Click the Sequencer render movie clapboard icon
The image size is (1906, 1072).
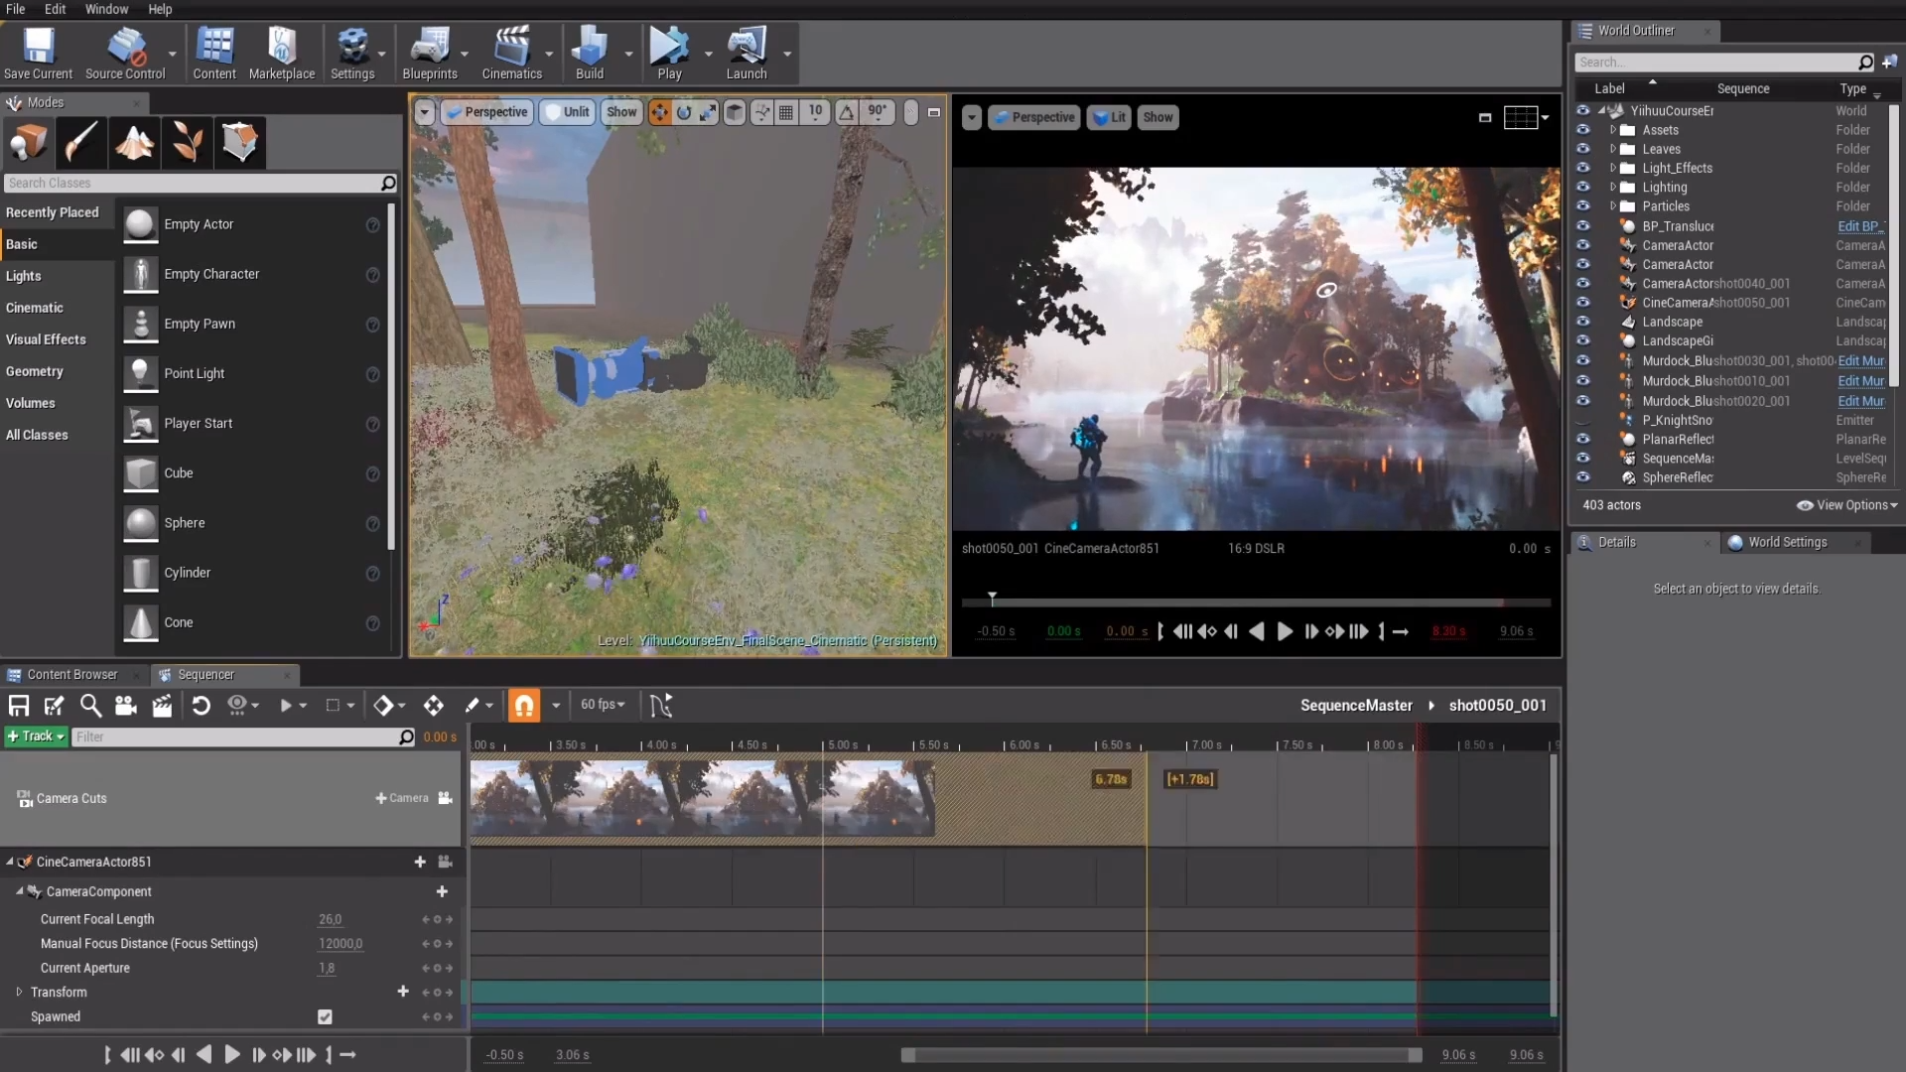pos(162,706)
